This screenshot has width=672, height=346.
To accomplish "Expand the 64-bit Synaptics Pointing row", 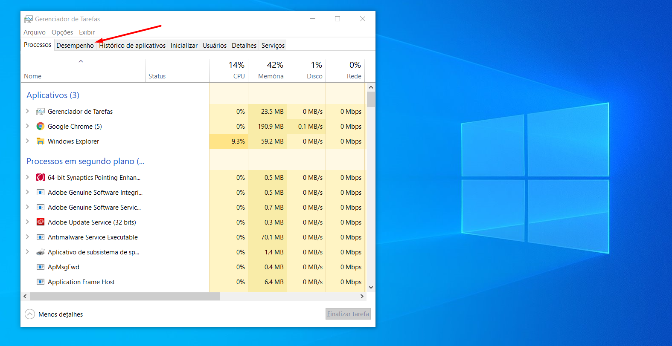I will (27, 177).
